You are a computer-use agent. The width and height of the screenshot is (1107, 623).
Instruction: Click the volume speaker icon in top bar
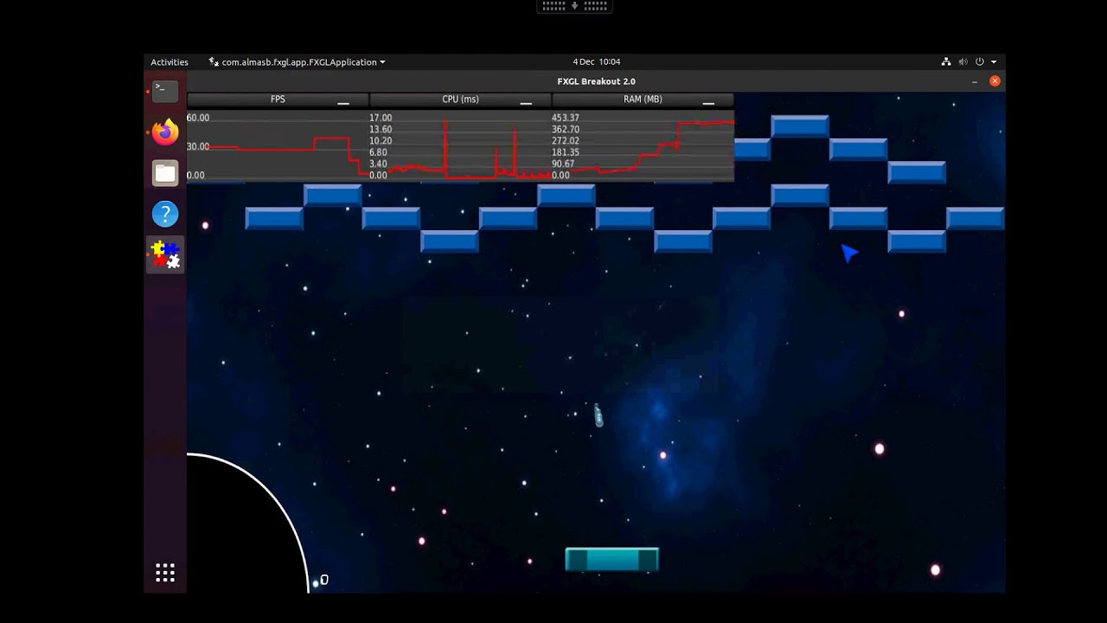pos(963,61)
